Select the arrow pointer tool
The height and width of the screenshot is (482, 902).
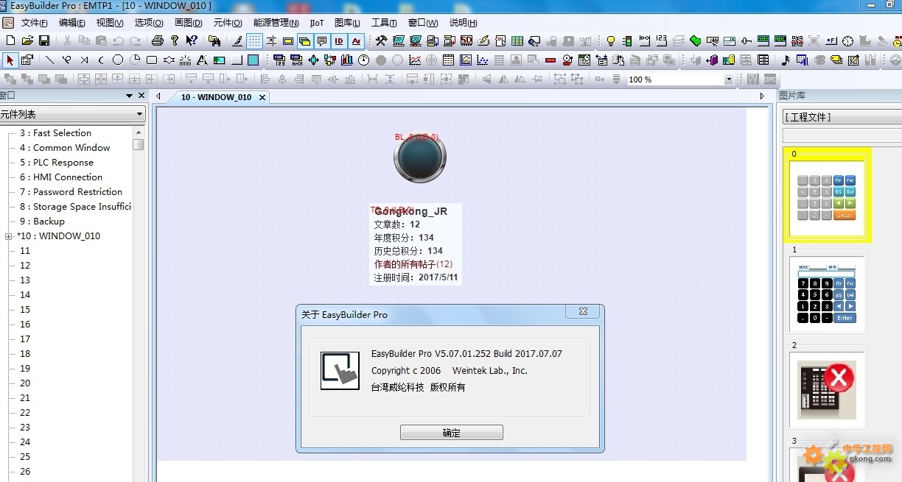pyautogui.click(x=10, y=60)
